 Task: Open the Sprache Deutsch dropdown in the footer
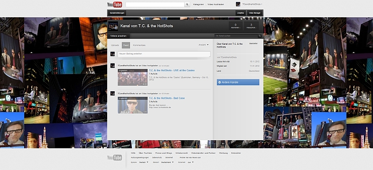coord(144,162)
